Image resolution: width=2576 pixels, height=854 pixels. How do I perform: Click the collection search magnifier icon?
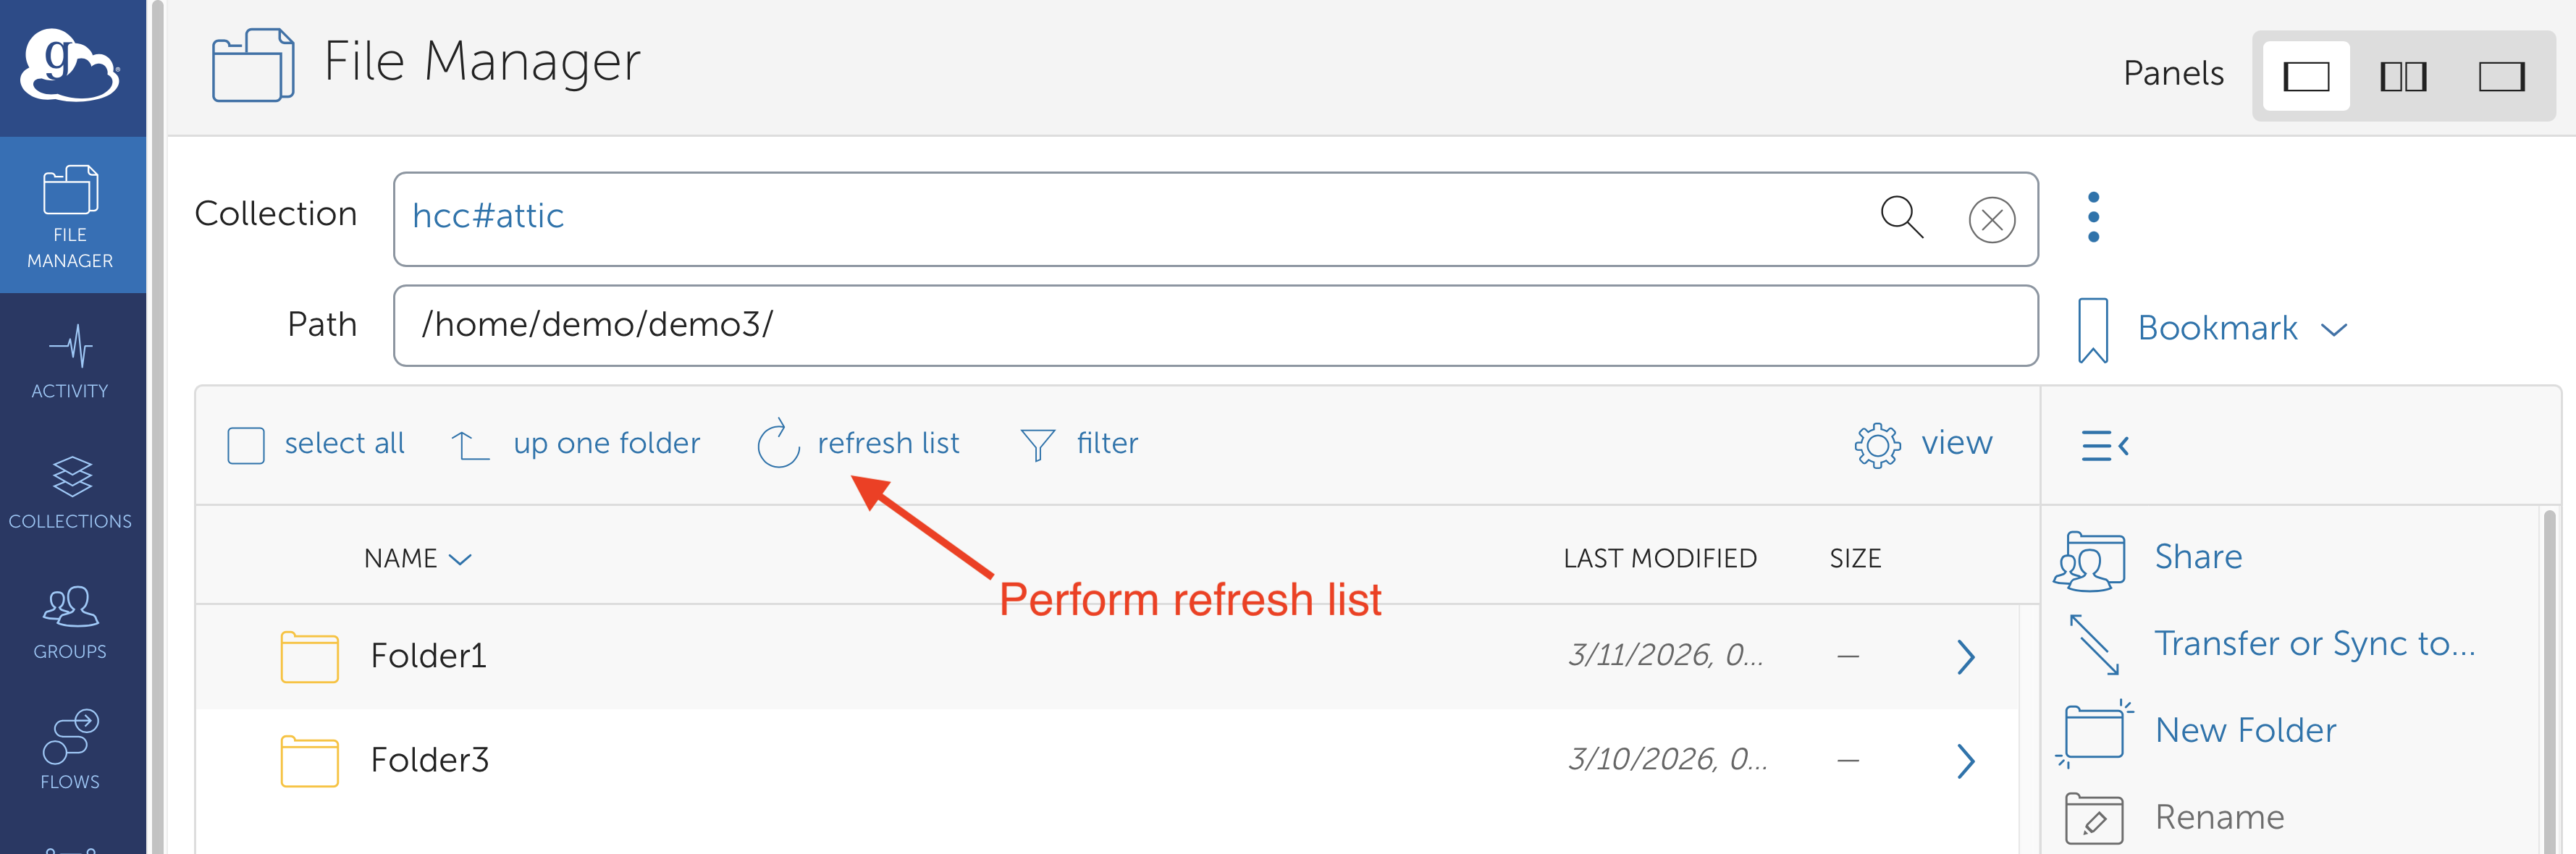(x=1901, y=217)
